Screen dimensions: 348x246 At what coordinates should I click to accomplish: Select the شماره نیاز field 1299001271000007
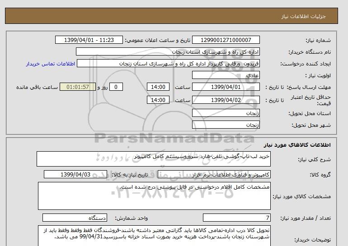pyautogui.click(x=226, y=40)
